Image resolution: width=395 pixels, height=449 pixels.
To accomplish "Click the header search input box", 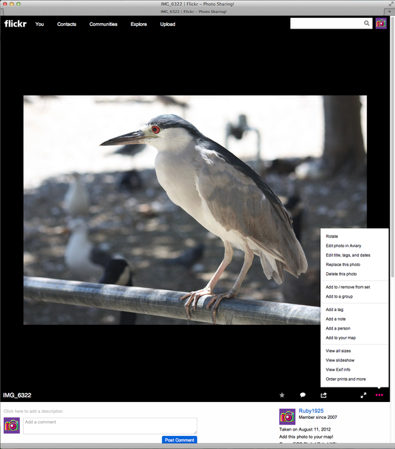I will (x=327, y=23).
